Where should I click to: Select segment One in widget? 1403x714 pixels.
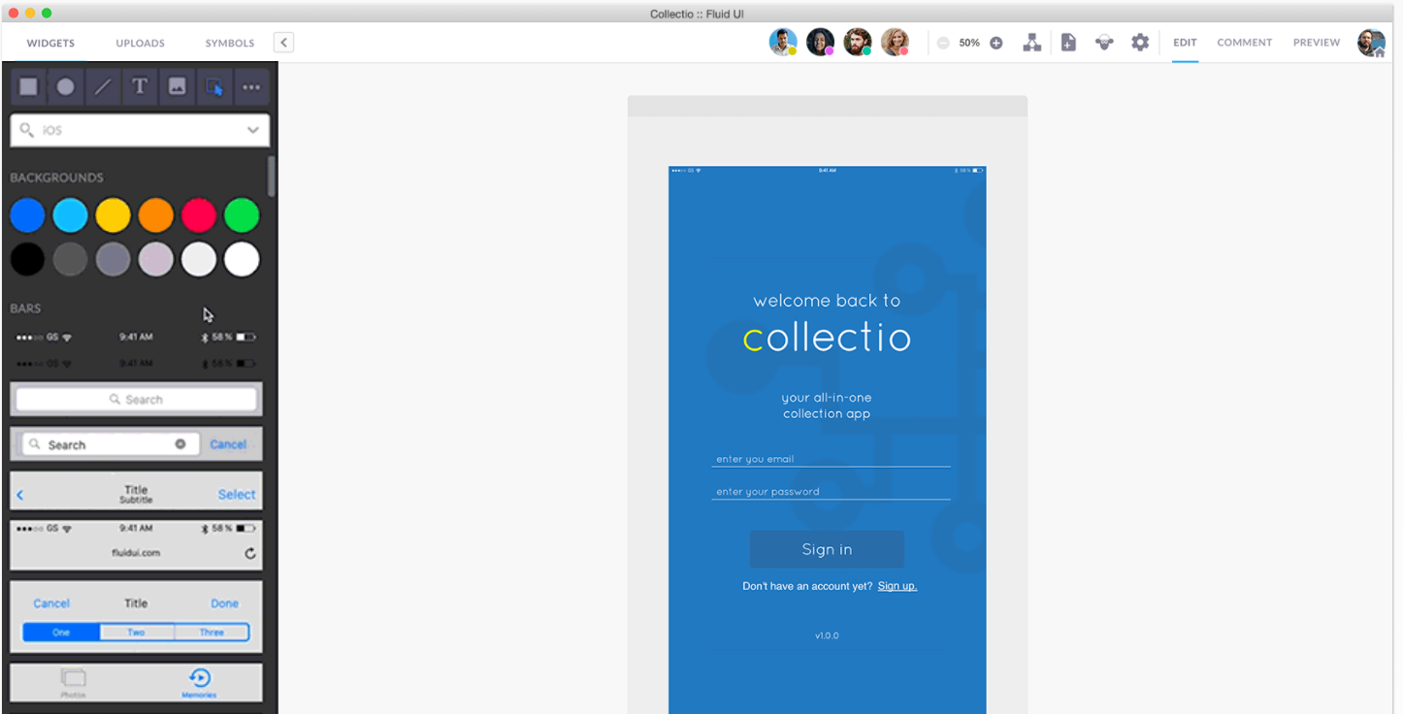(x=61, y=633)
